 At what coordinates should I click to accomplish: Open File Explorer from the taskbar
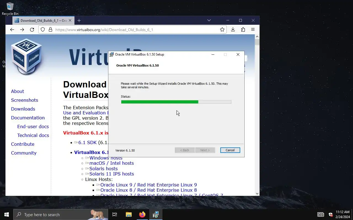pos(129,215)
